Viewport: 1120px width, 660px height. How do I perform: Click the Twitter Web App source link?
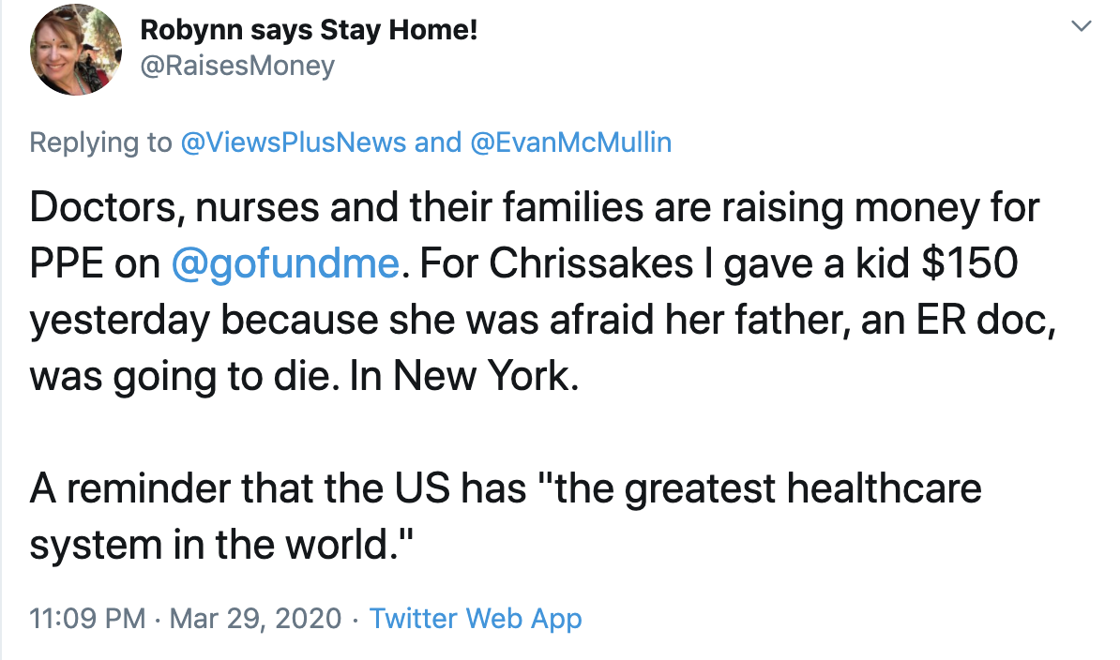tap(476, 619)
